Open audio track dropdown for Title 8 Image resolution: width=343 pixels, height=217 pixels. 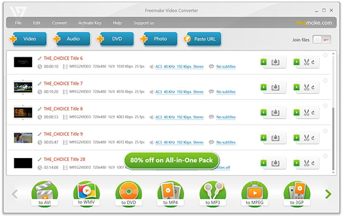(180, 117)
